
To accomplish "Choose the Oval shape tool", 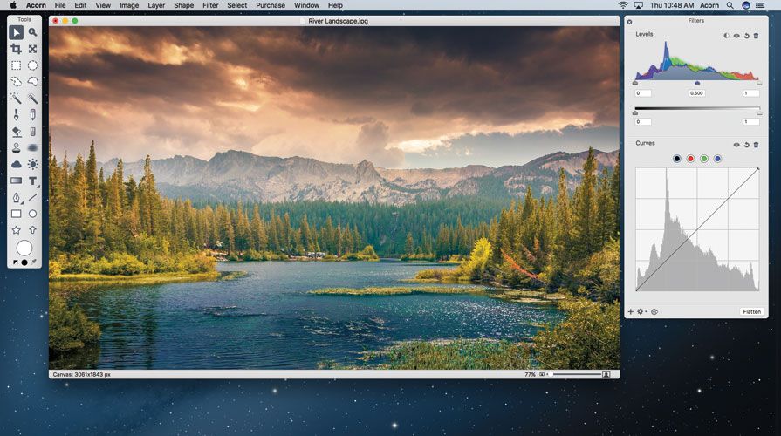I will 32,214.
